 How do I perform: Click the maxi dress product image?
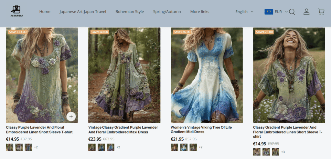point(124,75)
